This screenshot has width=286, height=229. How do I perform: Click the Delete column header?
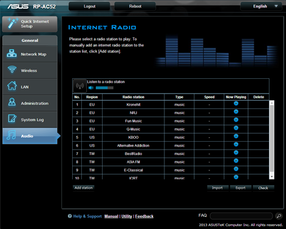pos(258,97)
